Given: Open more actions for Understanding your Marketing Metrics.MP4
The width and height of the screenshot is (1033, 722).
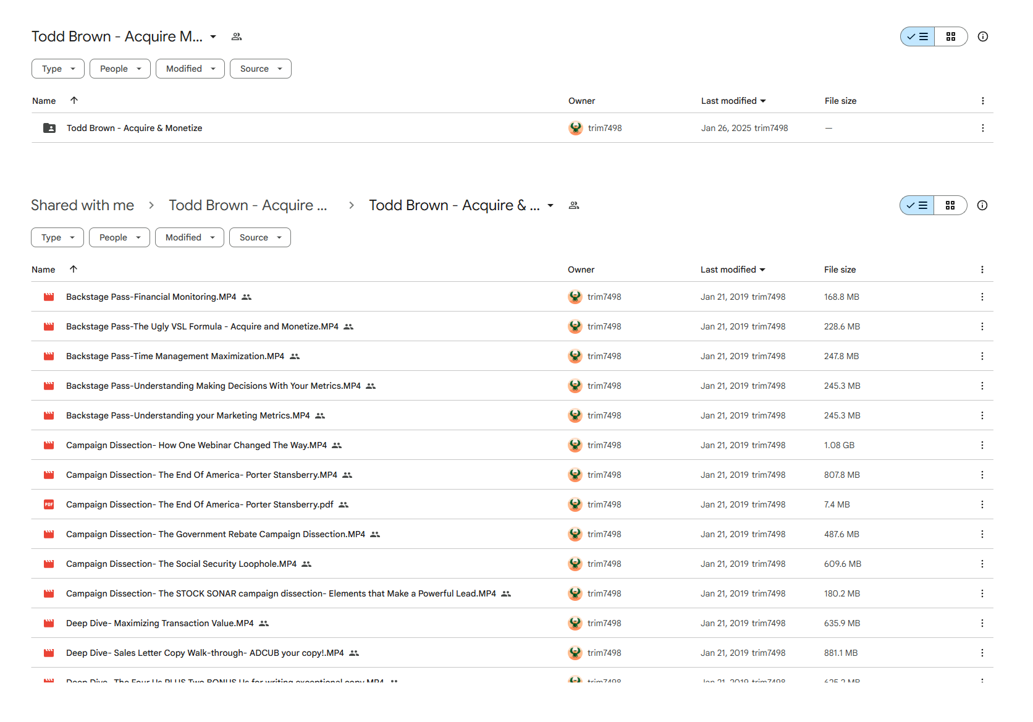Looking at the screenshot, I should click(982, 415).
